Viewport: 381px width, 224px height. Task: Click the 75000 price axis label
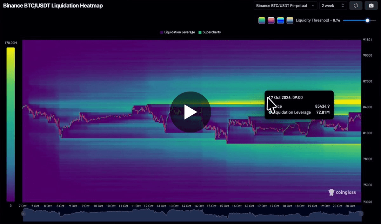pyautogui.click(x=368, y=185)
